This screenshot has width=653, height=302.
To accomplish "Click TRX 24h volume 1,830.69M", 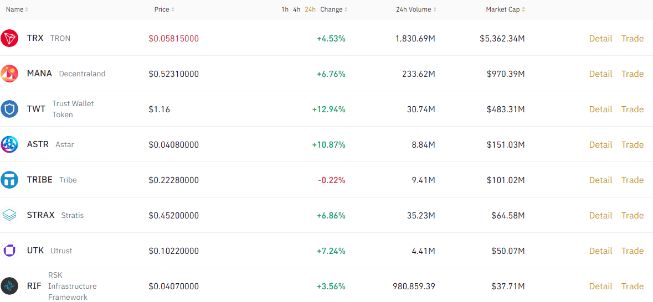I will [x=415, y=38].
